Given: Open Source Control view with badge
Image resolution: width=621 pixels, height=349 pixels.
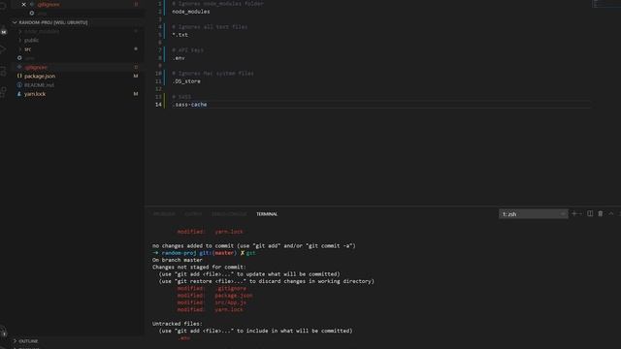Looking at the screenshot, I should pyautogui.click(x=4, y=31).
